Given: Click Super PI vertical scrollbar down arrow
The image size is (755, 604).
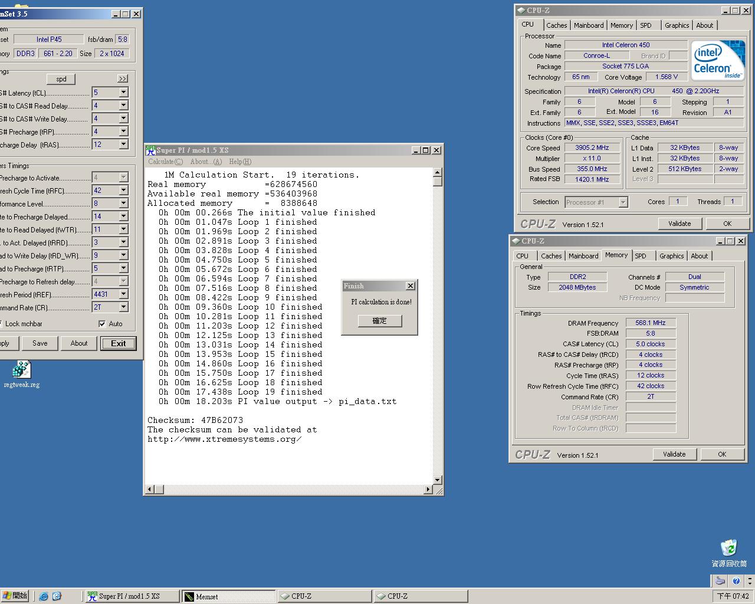Looking at the screenshot, I should 437,480.
